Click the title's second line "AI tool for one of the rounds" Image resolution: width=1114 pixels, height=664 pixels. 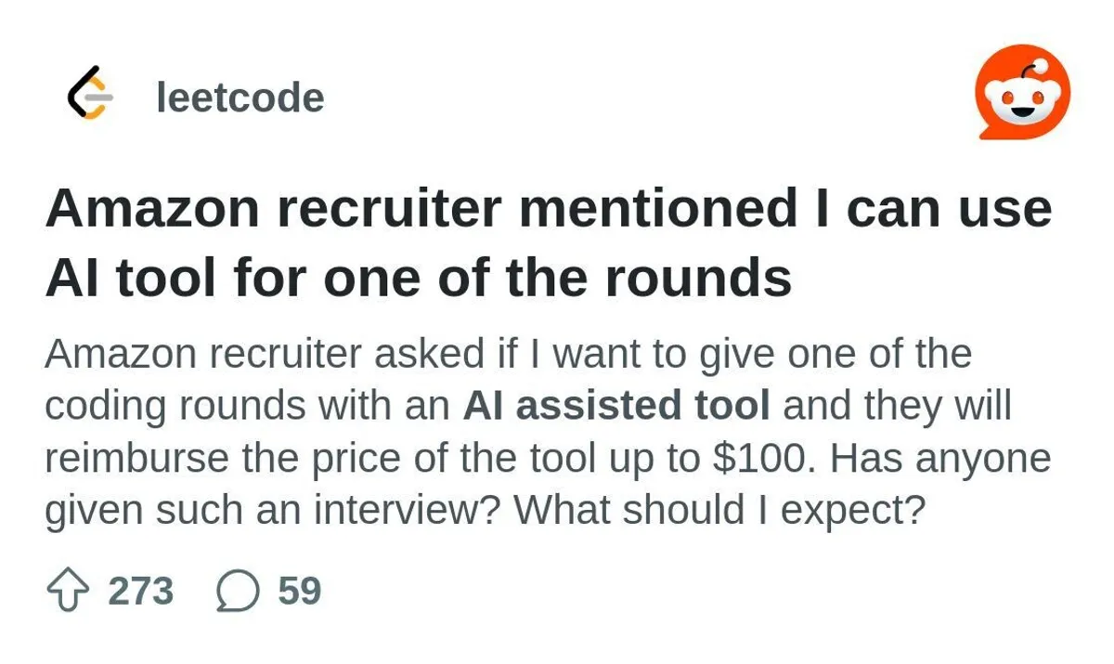click(x=418, y=277)
